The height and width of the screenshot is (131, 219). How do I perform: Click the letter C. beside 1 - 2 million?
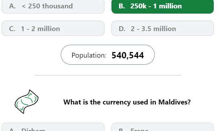[x=12, y=29]
